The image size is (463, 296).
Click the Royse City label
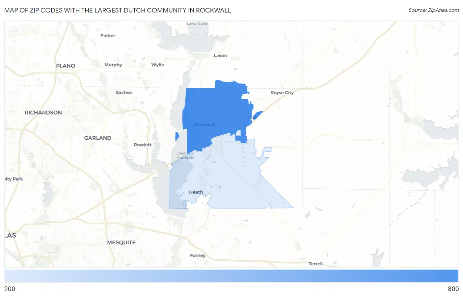pyautogui.click(x=282, y=93)
